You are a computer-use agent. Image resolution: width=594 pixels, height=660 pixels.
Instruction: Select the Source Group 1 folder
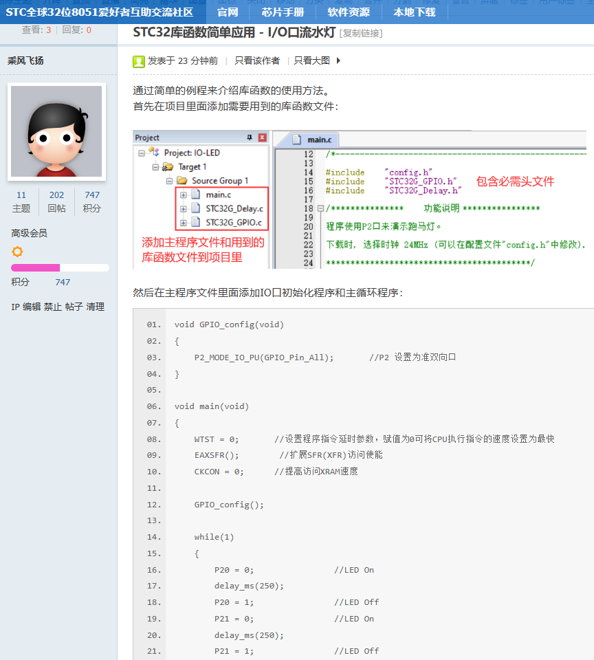(x=220, y=181)
